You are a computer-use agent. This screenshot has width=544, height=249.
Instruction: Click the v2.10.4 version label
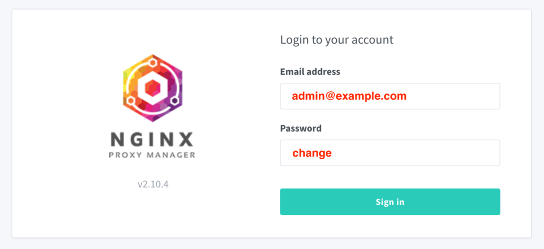click(x=153, y=184)
